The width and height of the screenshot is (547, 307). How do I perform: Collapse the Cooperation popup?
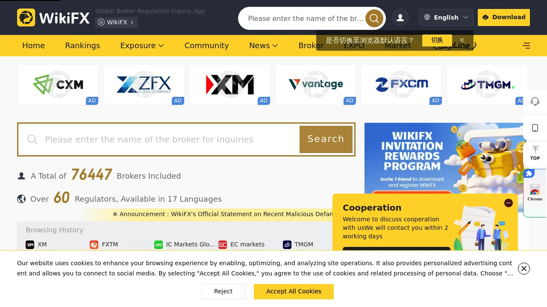[x=509, y=203]
